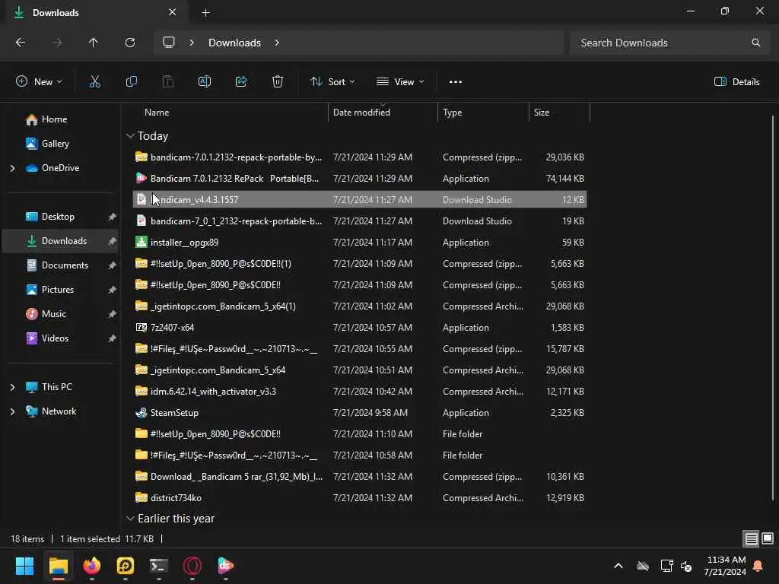Unpin Pictures using its pin icon
This screenshot has width=779, height=584.
click(x=113, y=290)
